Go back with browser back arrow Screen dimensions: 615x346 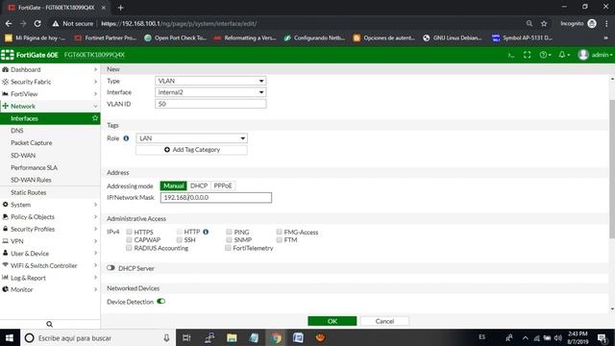tap(9, 23)
